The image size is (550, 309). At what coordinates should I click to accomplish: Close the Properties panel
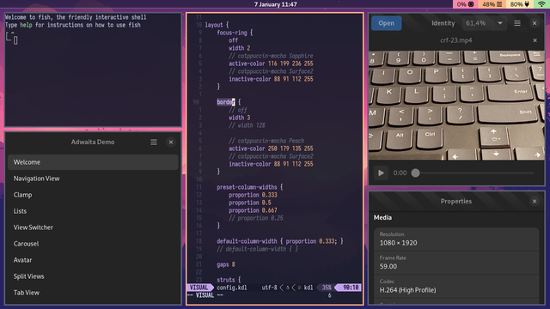point(535,201)
